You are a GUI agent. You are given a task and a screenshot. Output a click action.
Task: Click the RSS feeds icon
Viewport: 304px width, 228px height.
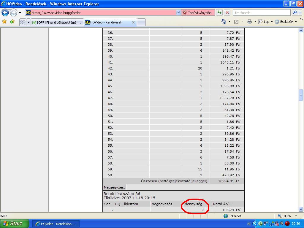click(236, 22)
